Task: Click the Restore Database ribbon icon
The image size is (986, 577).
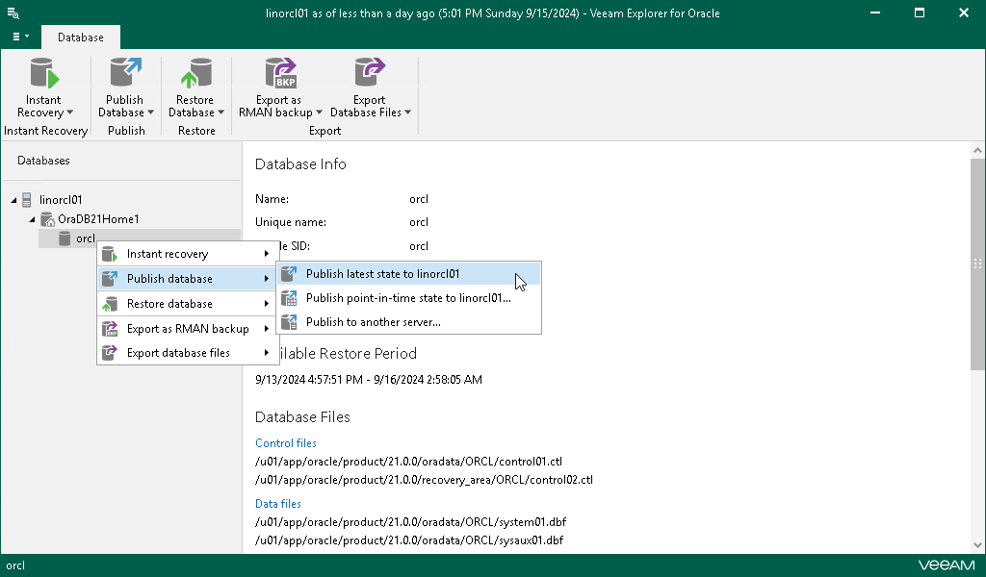Action: coord(195,73)
